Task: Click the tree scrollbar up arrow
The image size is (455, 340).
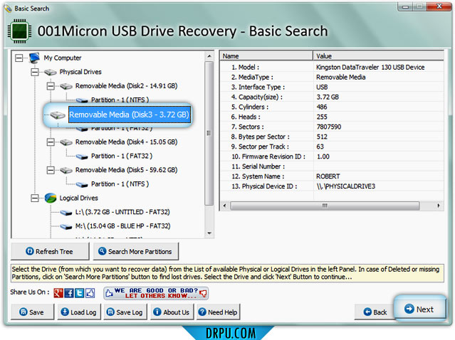Action: pyautogui.click(x=209, y=56)
